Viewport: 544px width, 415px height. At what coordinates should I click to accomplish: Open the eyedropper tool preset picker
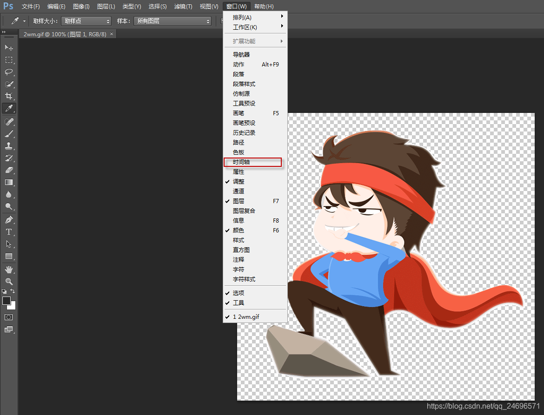point(24,21)
